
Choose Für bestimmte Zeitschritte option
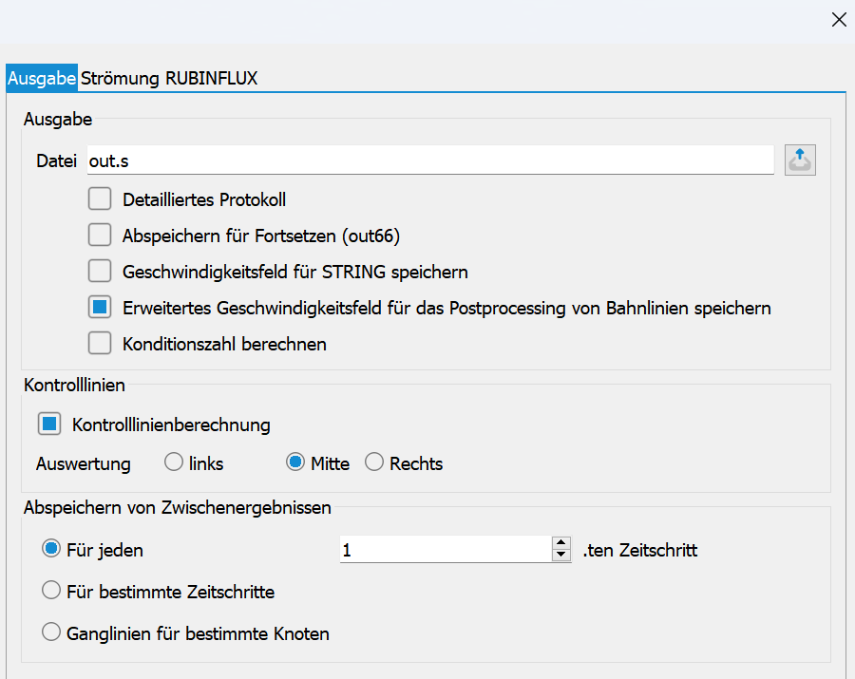(52, 591)
